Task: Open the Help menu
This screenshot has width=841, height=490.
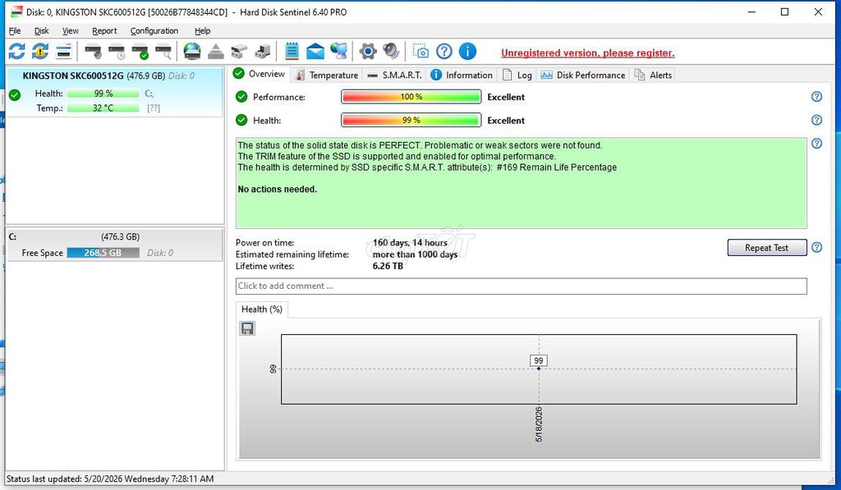Action: coord(202,30)
